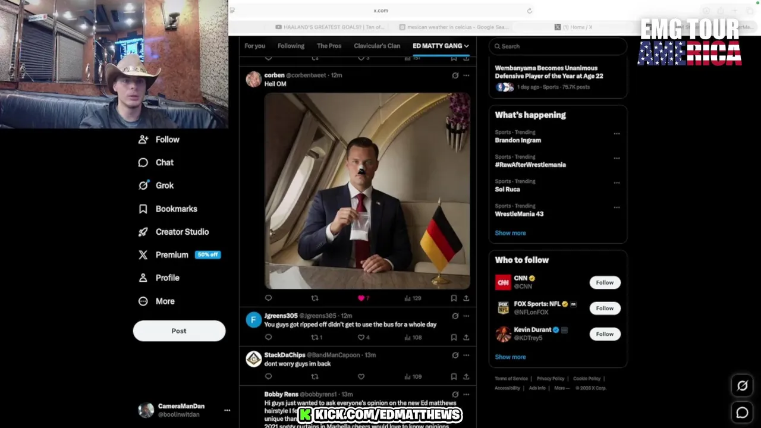Switch to Clavicular's Clan tab
This screenshot has width=761, height=428.
pos(377,46)
